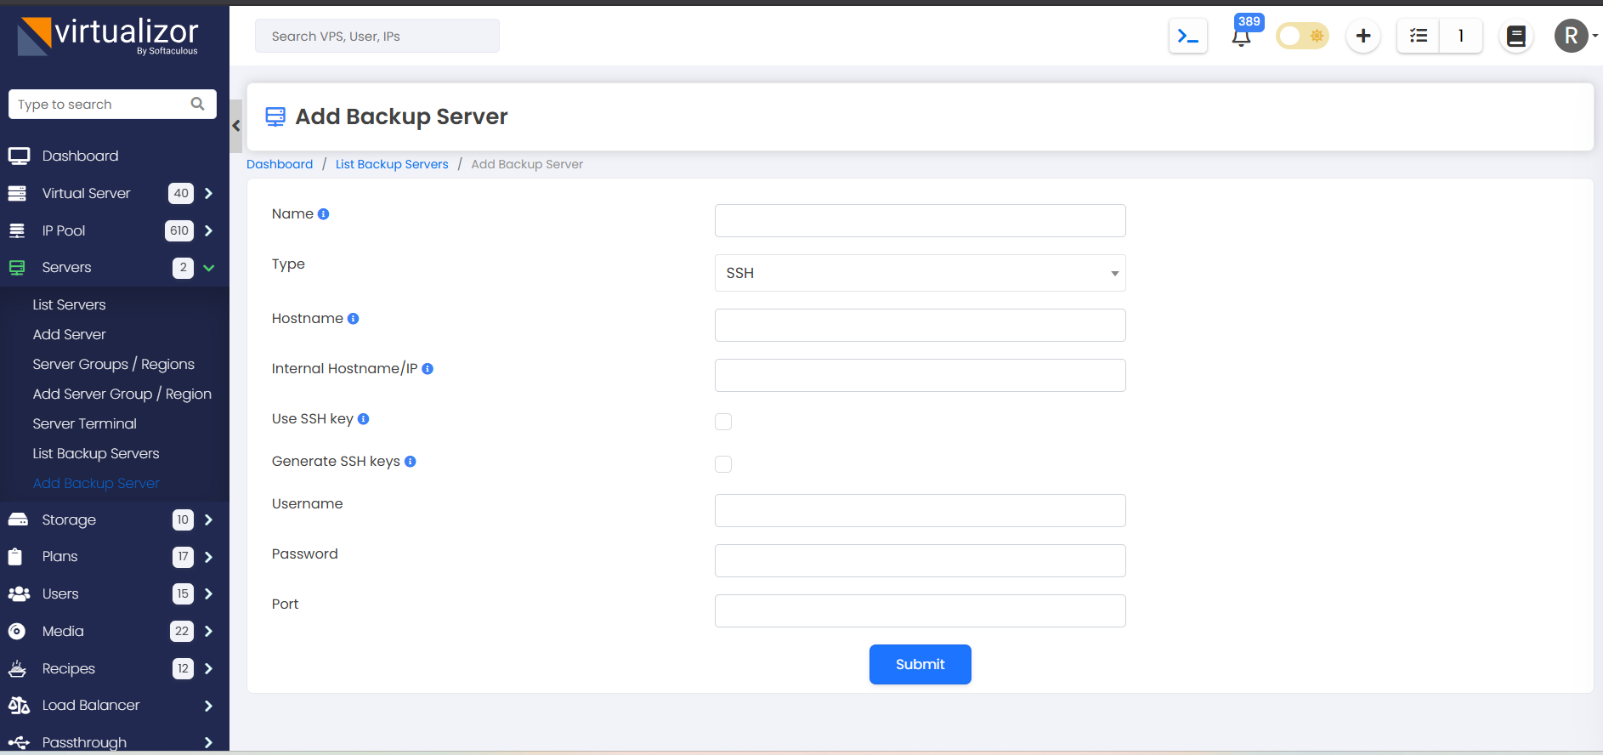Click the plus add-new icon
This screenshot has height=755, width=1603.
click(1362, 37)
